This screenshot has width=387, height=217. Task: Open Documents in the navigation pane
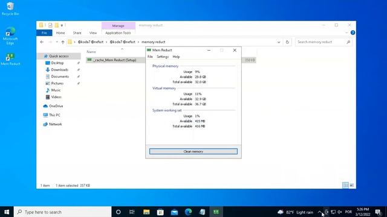60,77
